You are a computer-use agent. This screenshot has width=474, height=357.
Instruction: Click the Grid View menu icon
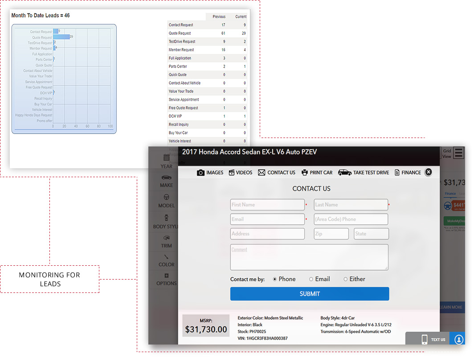tap(458, 154)
